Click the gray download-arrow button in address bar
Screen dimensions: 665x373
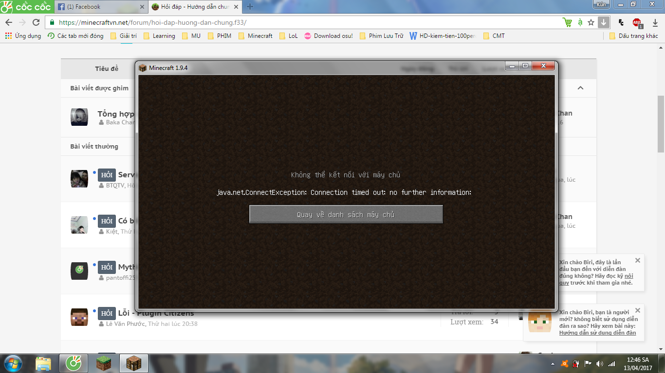604,22
